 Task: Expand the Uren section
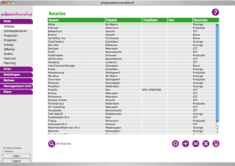(16, 69)
